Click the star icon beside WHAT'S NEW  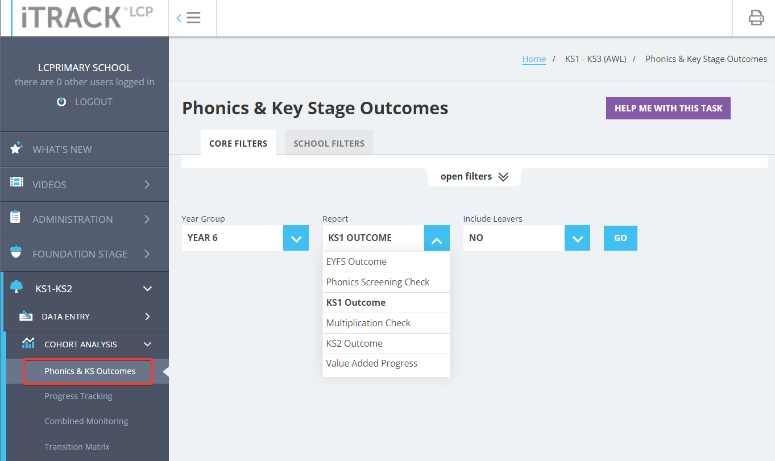pos(16,149)
